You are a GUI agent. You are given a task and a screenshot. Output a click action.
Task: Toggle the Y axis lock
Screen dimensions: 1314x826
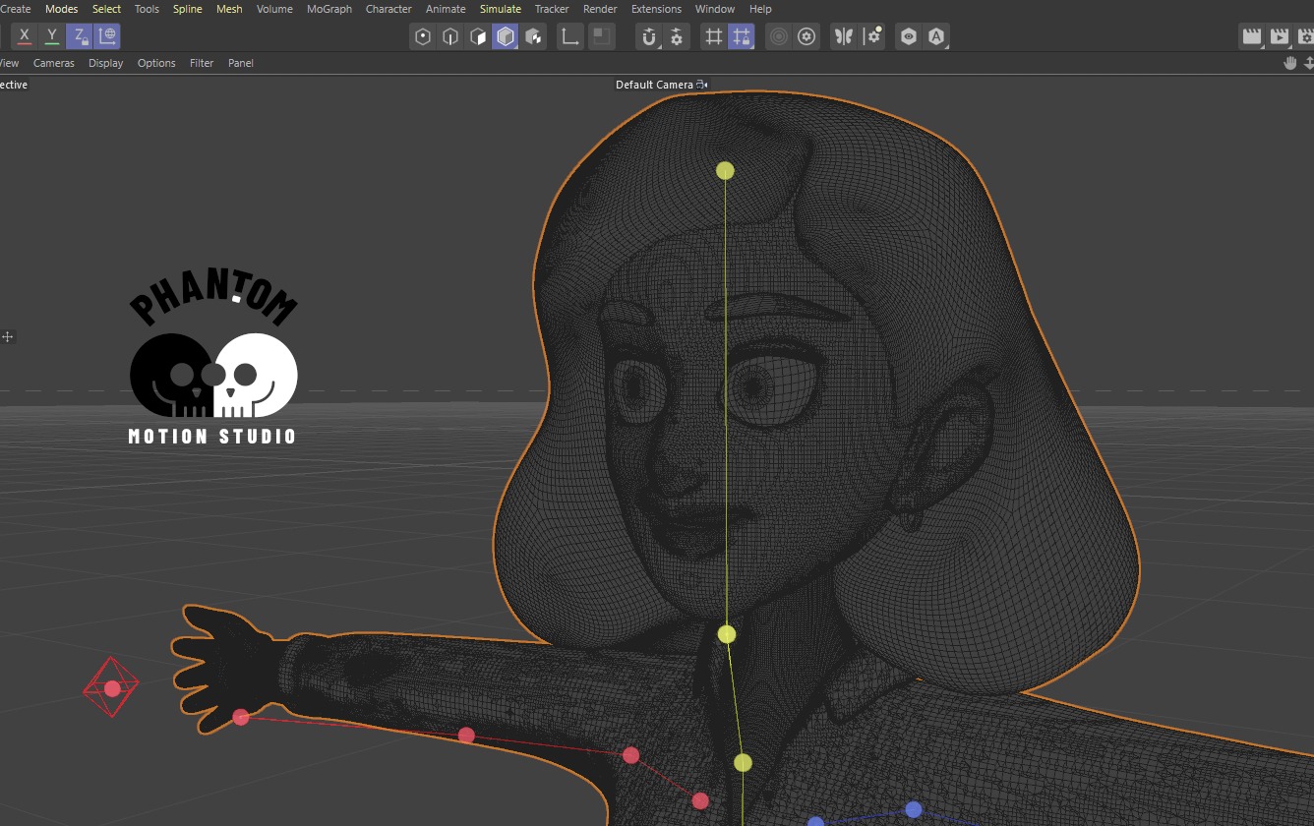point(52,36)
